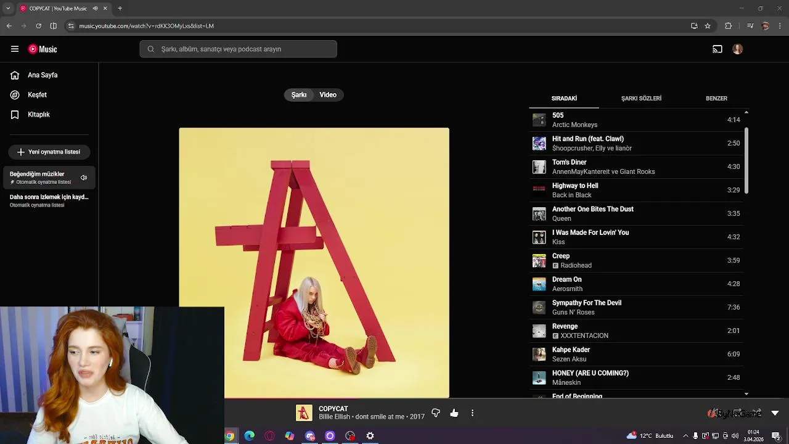Click queue scrollbar up arrow
This screenshot has height=444, width=789.
pos(746,113)
